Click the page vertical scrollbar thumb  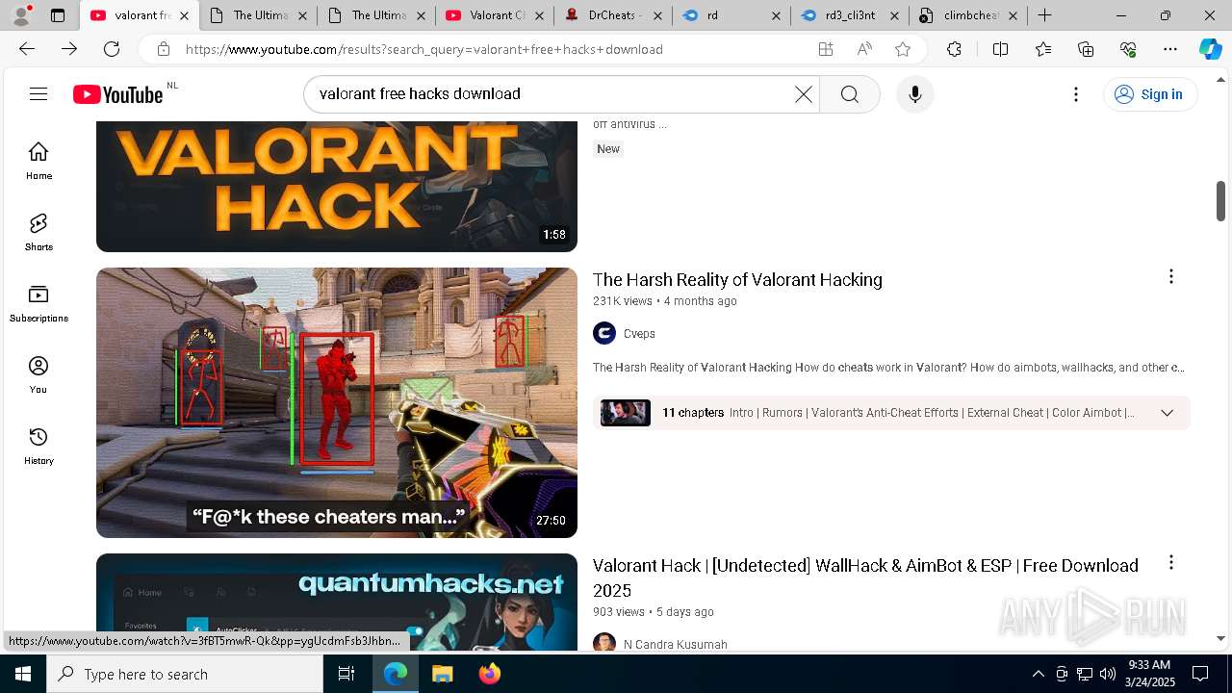[1220, 201]
